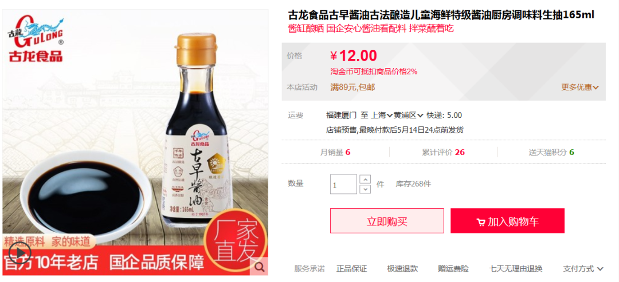Click 送天猫积分 points info
Image resolution: width=619 pixels, height=282 pixels.
coord(551,152)
